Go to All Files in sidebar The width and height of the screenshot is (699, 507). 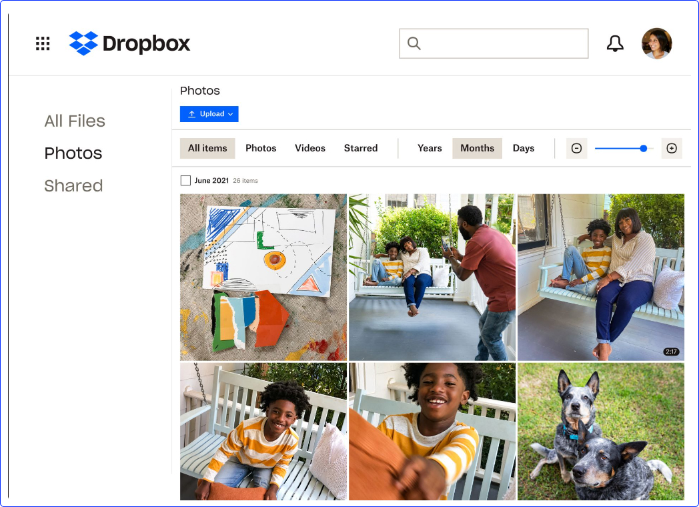pos(75,121)
